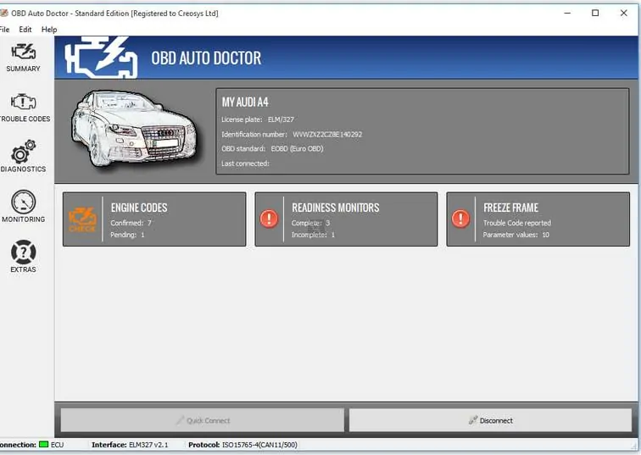The image size is (641, 455).
Task: Click the Quick Connect button
Action: pos(203,420)
